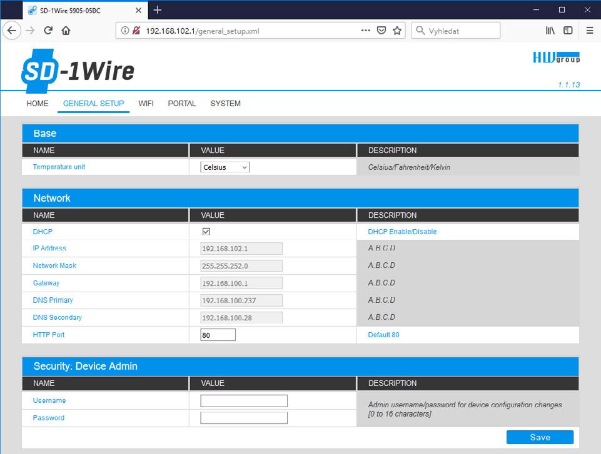Maximize the browser window
Image resolution: width=601 pixels, height=454 pixels.
click(x=562, y=10)
